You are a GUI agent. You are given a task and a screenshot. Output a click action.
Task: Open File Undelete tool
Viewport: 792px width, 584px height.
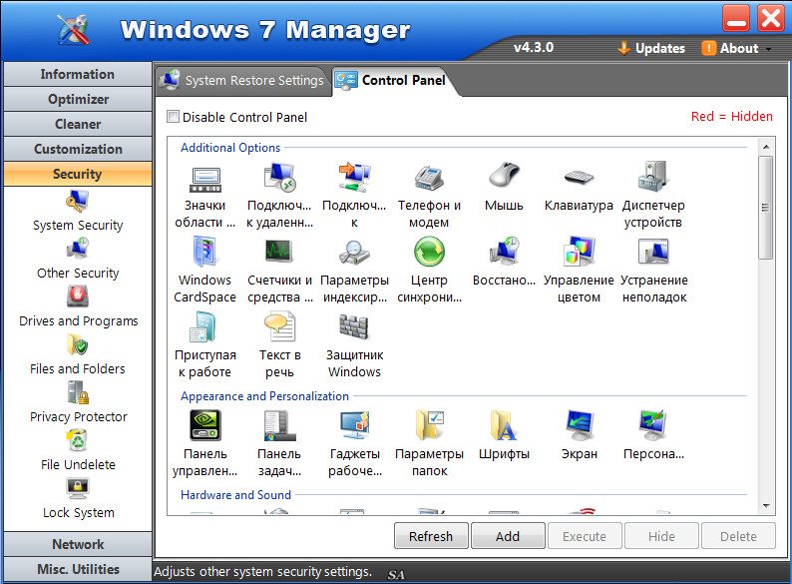(x=78, y=451)
